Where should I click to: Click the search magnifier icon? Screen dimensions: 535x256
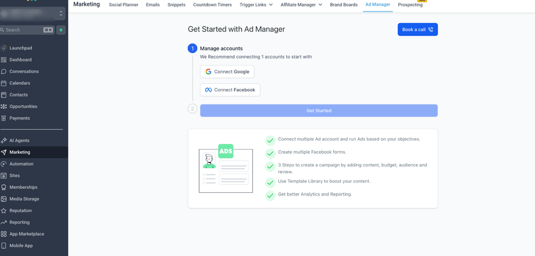[2, 30]
